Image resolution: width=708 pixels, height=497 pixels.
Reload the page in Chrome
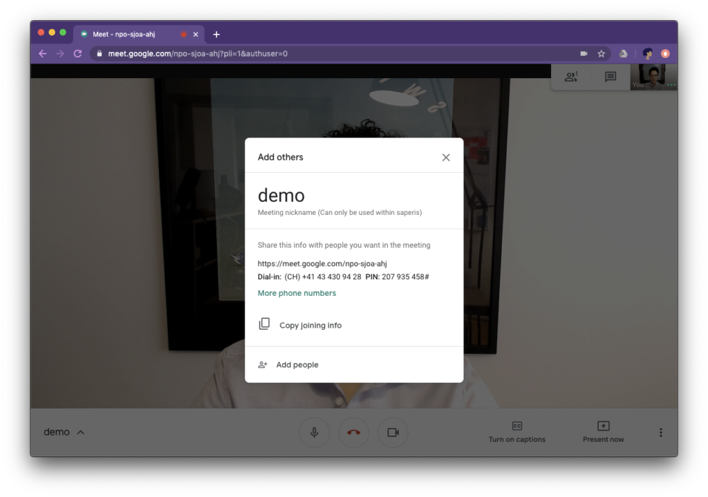pyautogui.click(x=77, y=53)
